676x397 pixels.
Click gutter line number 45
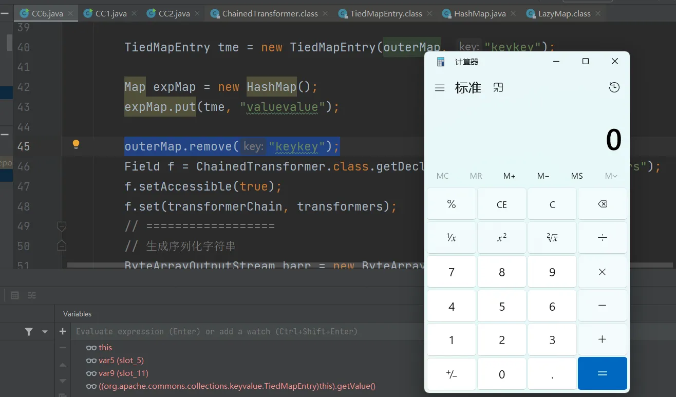[x=24, y=146]
